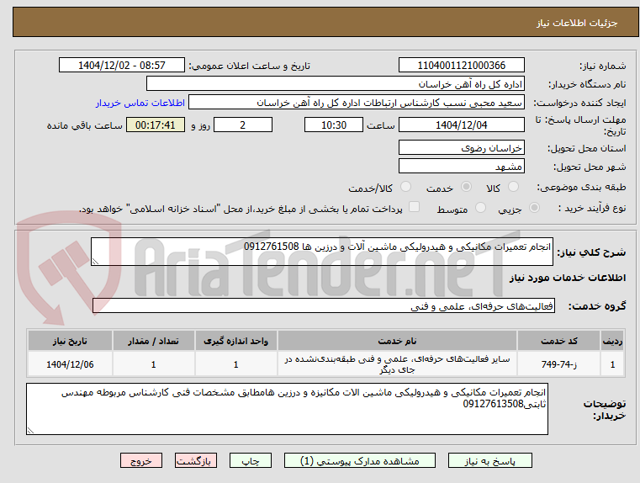Image resolution: width=640 pixels, height=483 pixels.
Task: Click the کد خدمت column header
Action: 558,341
